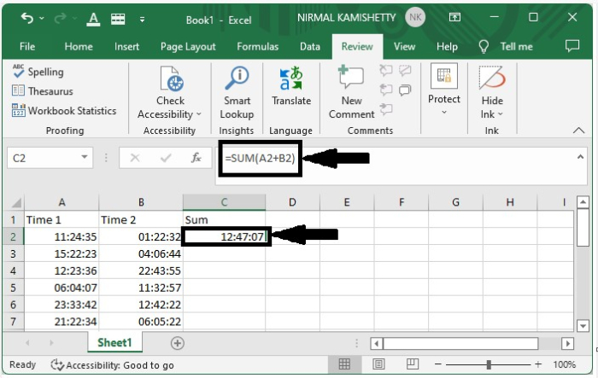Image resolution: width=598 pixels, height=378 pixels.
Task: Open the File menu
Action: pyautogui.click(x=27, y=46)
